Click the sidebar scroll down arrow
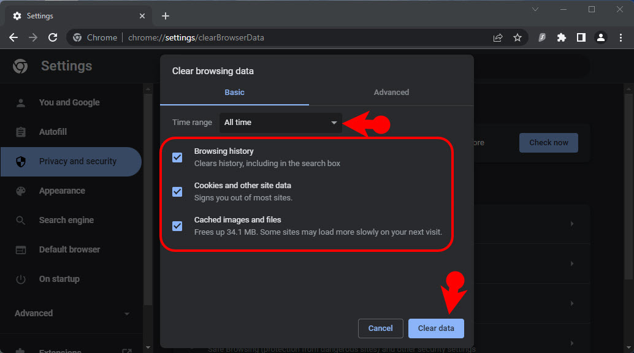The width and height of the screenshot is (634, 353). pos(148,347)
